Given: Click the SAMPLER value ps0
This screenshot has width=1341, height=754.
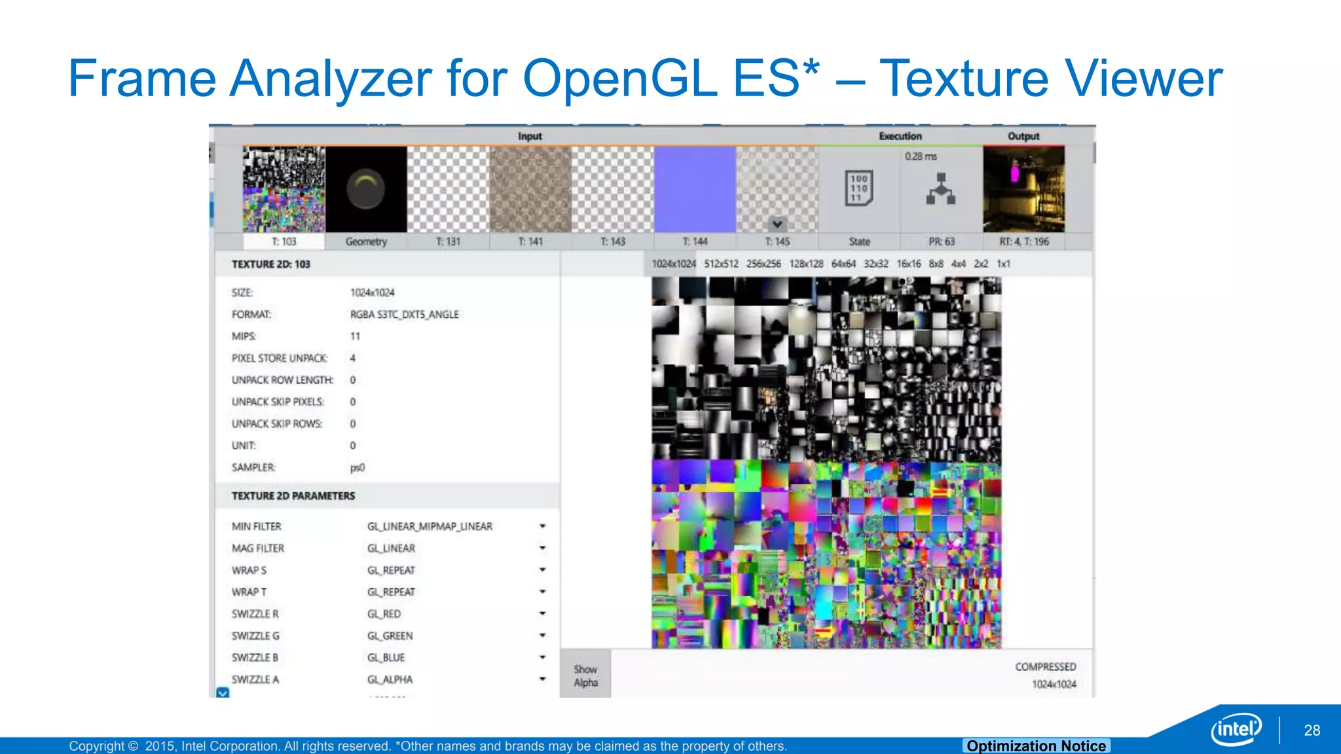Looking at the screenshot, I should coord(358,467).
